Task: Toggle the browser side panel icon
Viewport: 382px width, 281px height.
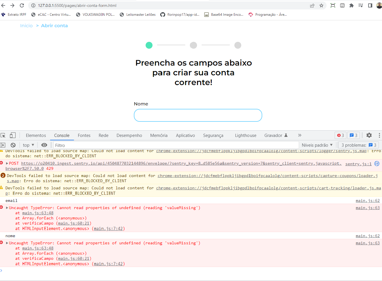Action: [370, 5]
